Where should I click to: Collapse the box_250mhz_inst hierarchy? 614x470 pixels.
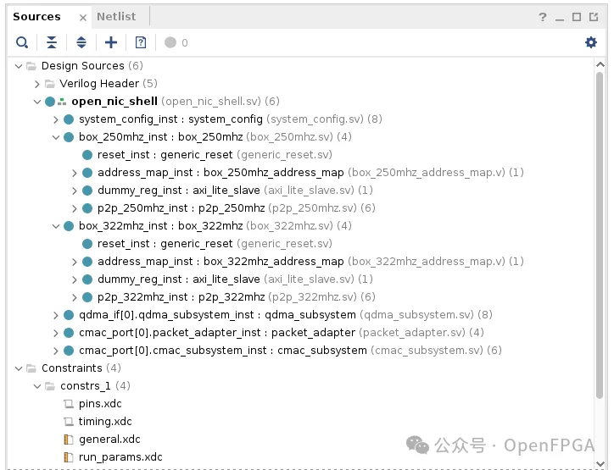click(x=56, y=137)
